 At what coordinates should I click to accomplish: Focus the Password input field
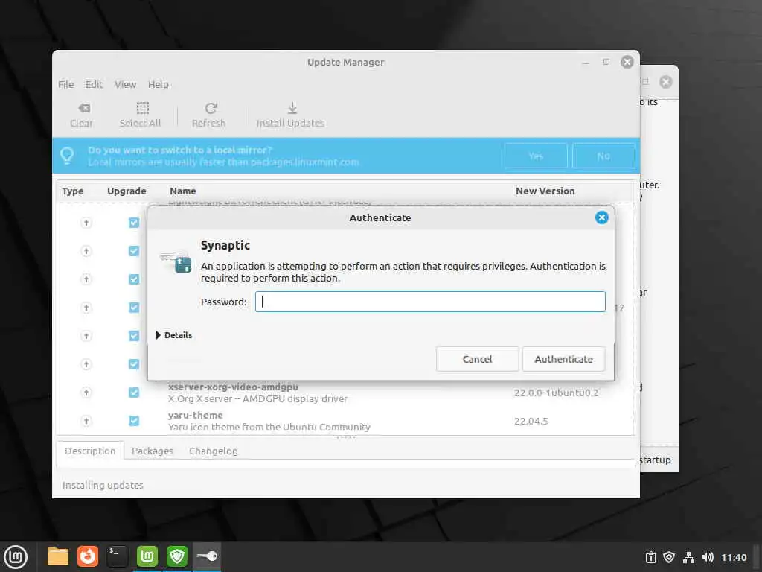pos(430,302)
